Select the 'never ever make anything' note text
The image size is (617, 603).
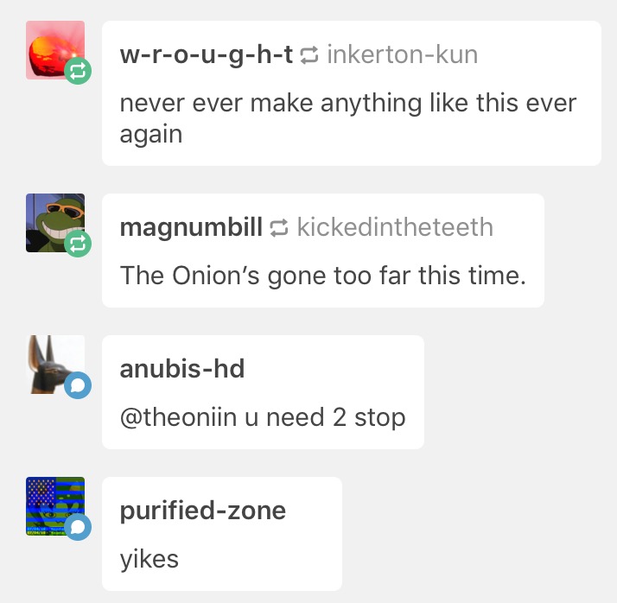(x=348, y=118)
